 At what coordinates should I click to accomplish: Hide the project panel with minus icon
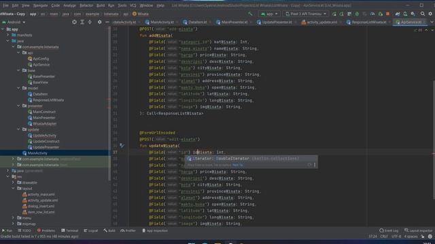pyautogui.click(x=107, y=22)
